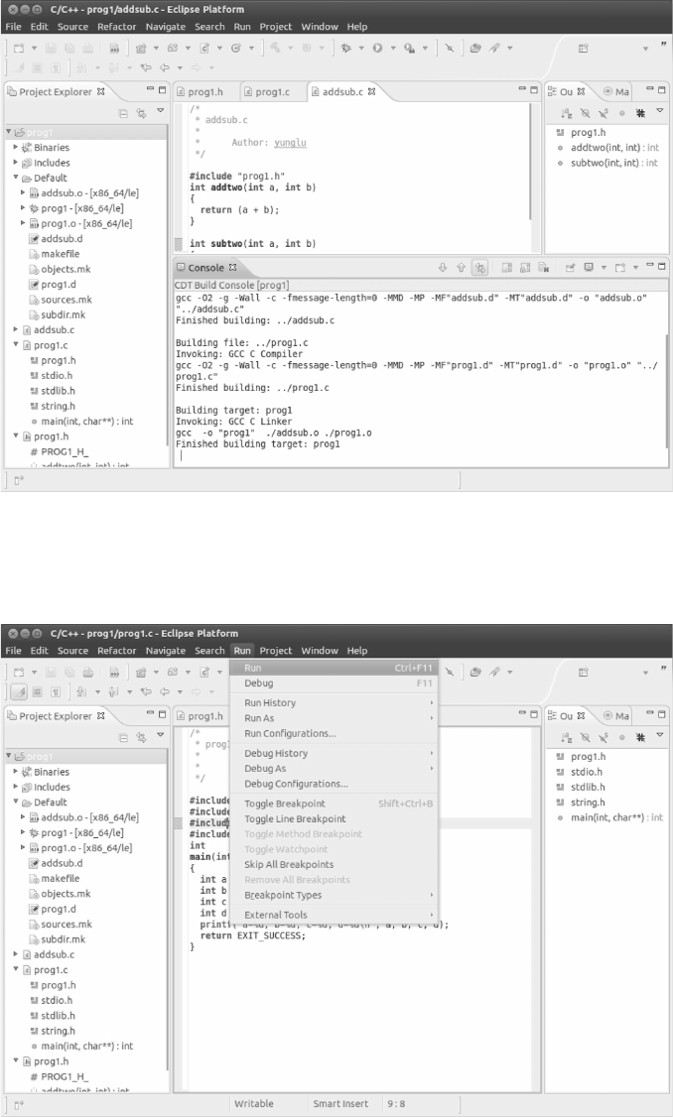Minimize the Console view panel

pyautogui.click(x=650, y=266)
